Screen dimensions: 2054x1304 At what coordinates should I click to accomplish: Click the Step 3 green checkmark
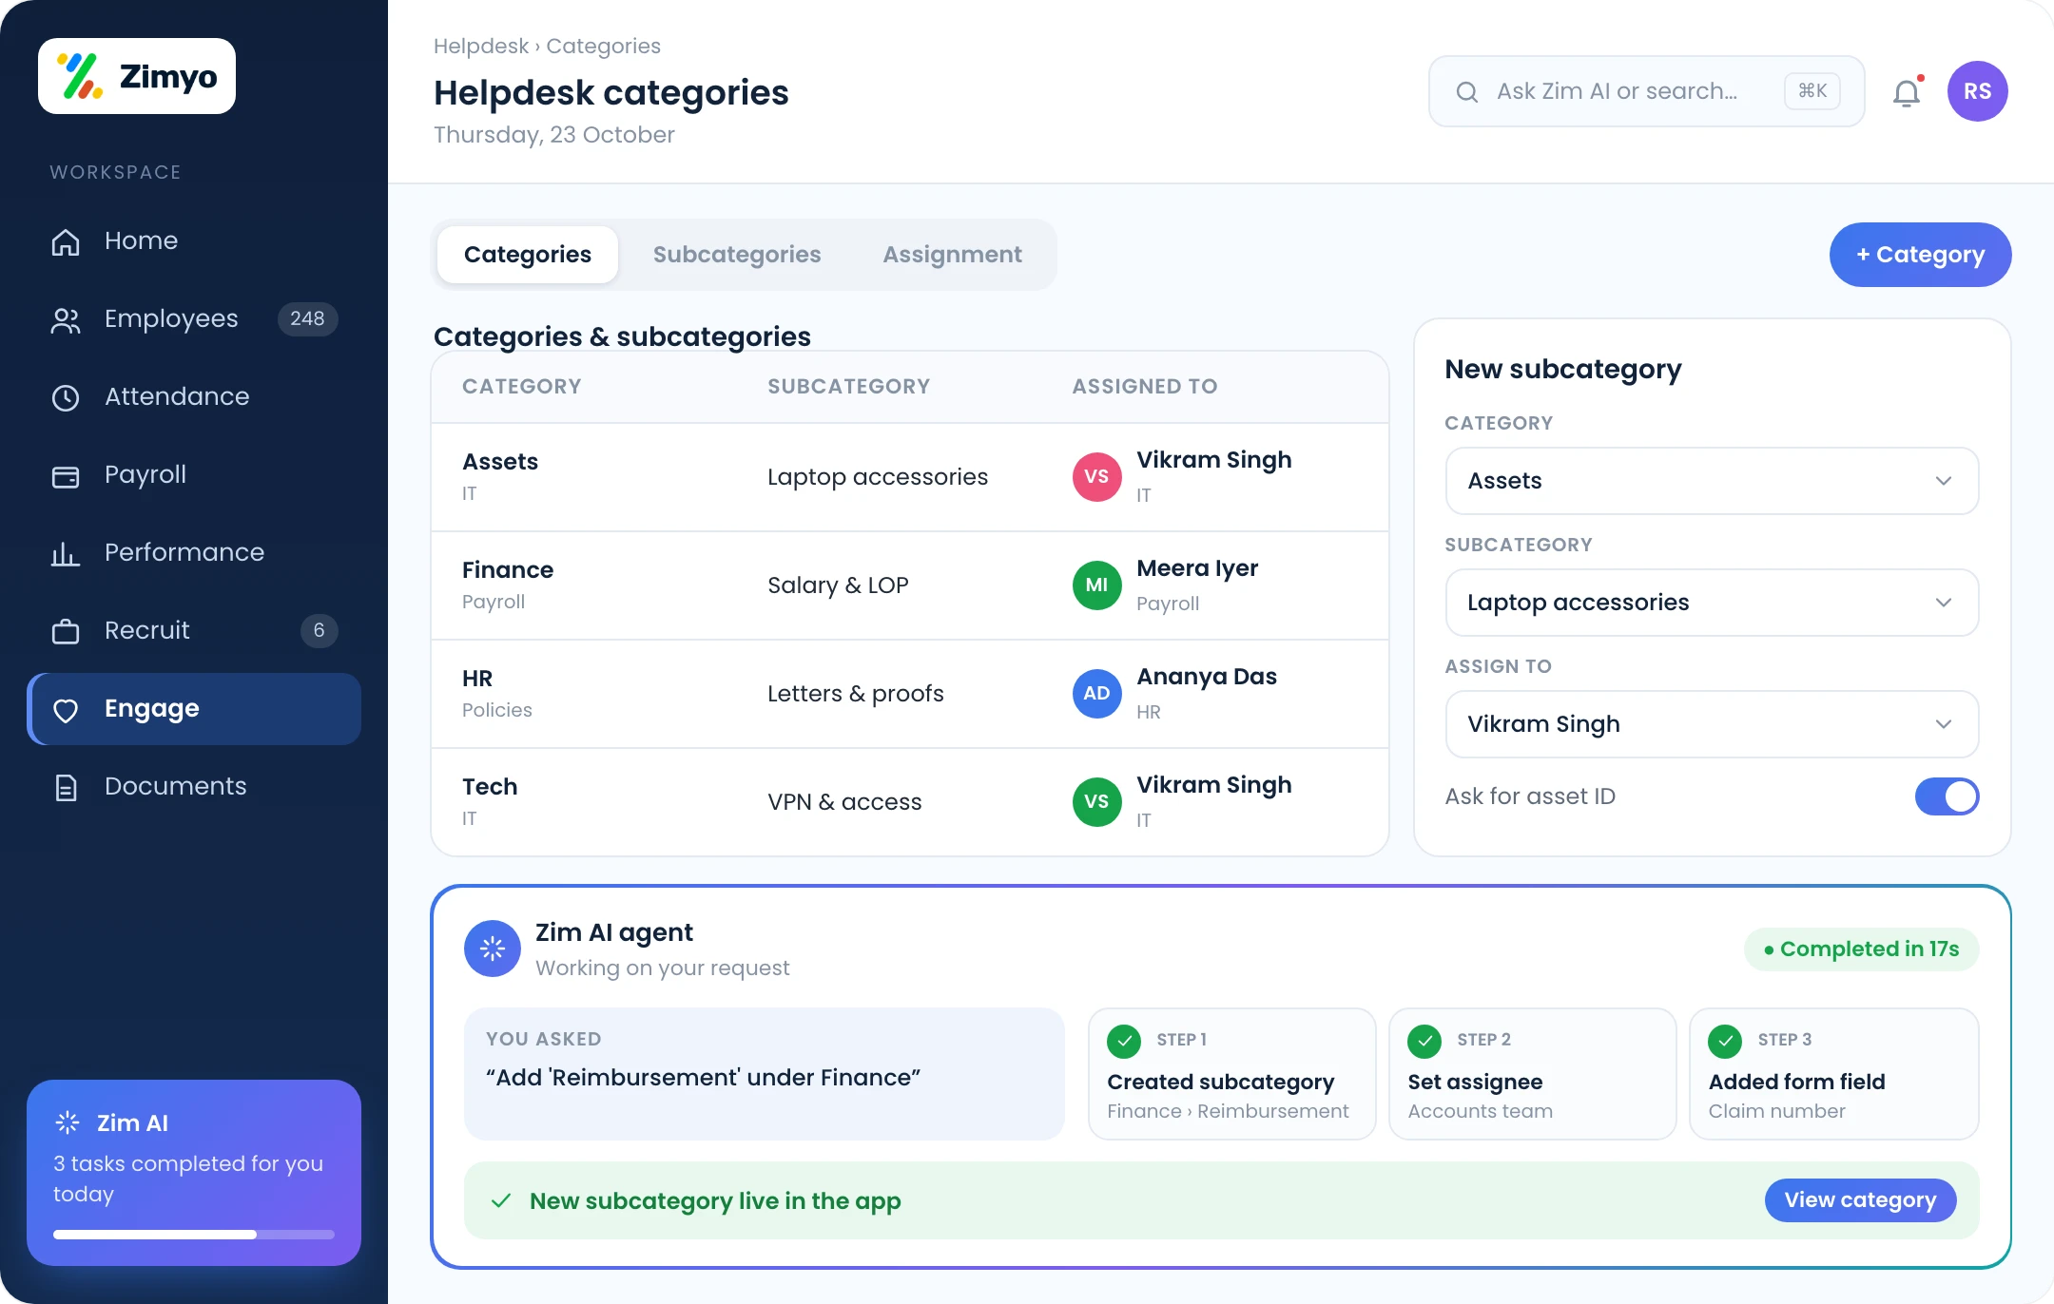(1725, 1041)
